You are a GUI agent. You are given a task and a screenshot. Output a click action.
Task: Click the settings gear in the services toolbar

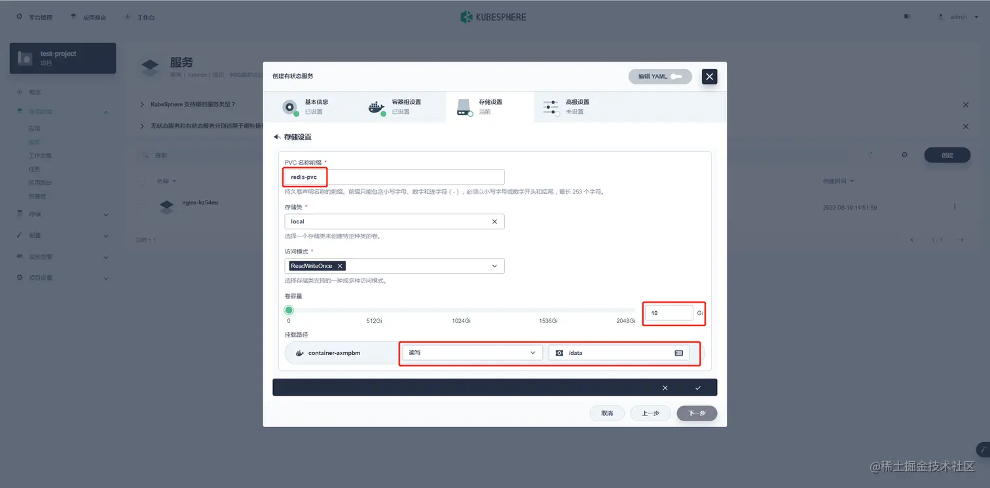point(904,155)
